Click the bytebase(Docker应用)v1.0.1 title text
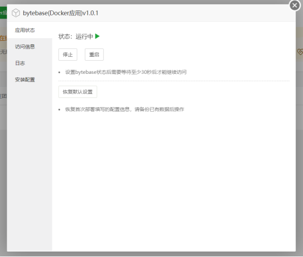Image resolution: width=303 pixels, height=257 pixels. pyautogui.click(x=61, y=13)
